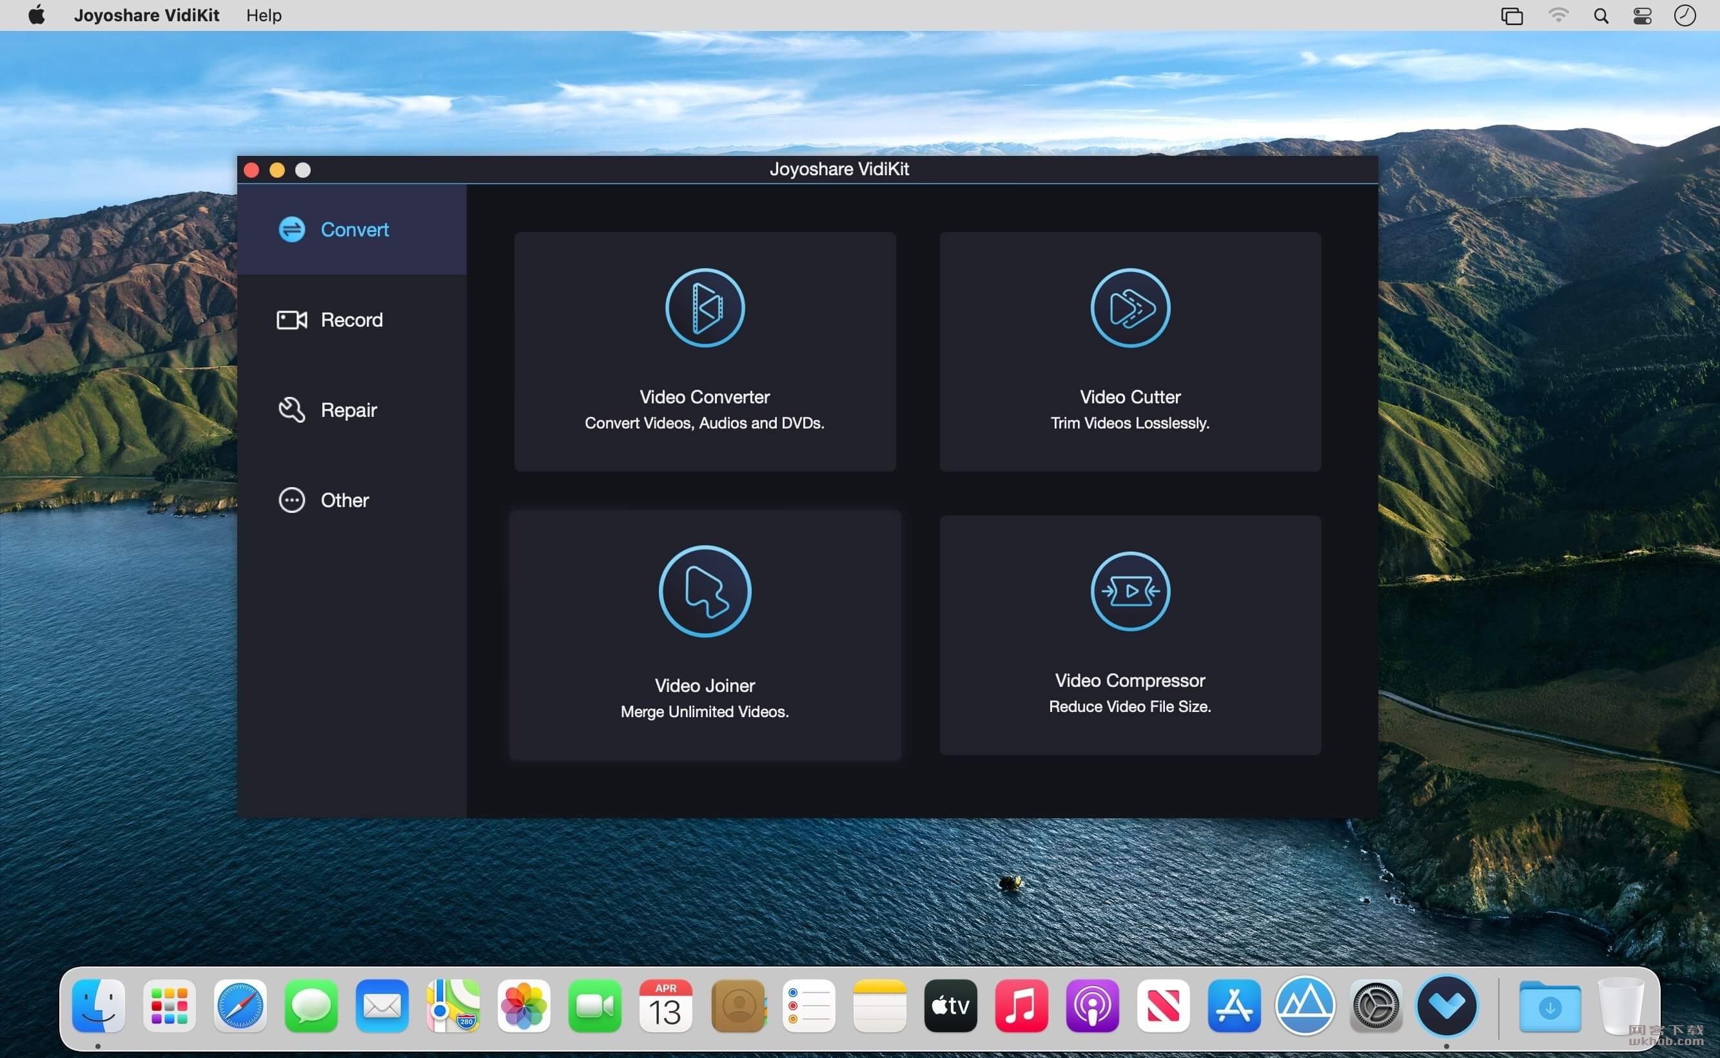Open News from the Dock
Screen dimensions: 1720x1058
1164,1006
